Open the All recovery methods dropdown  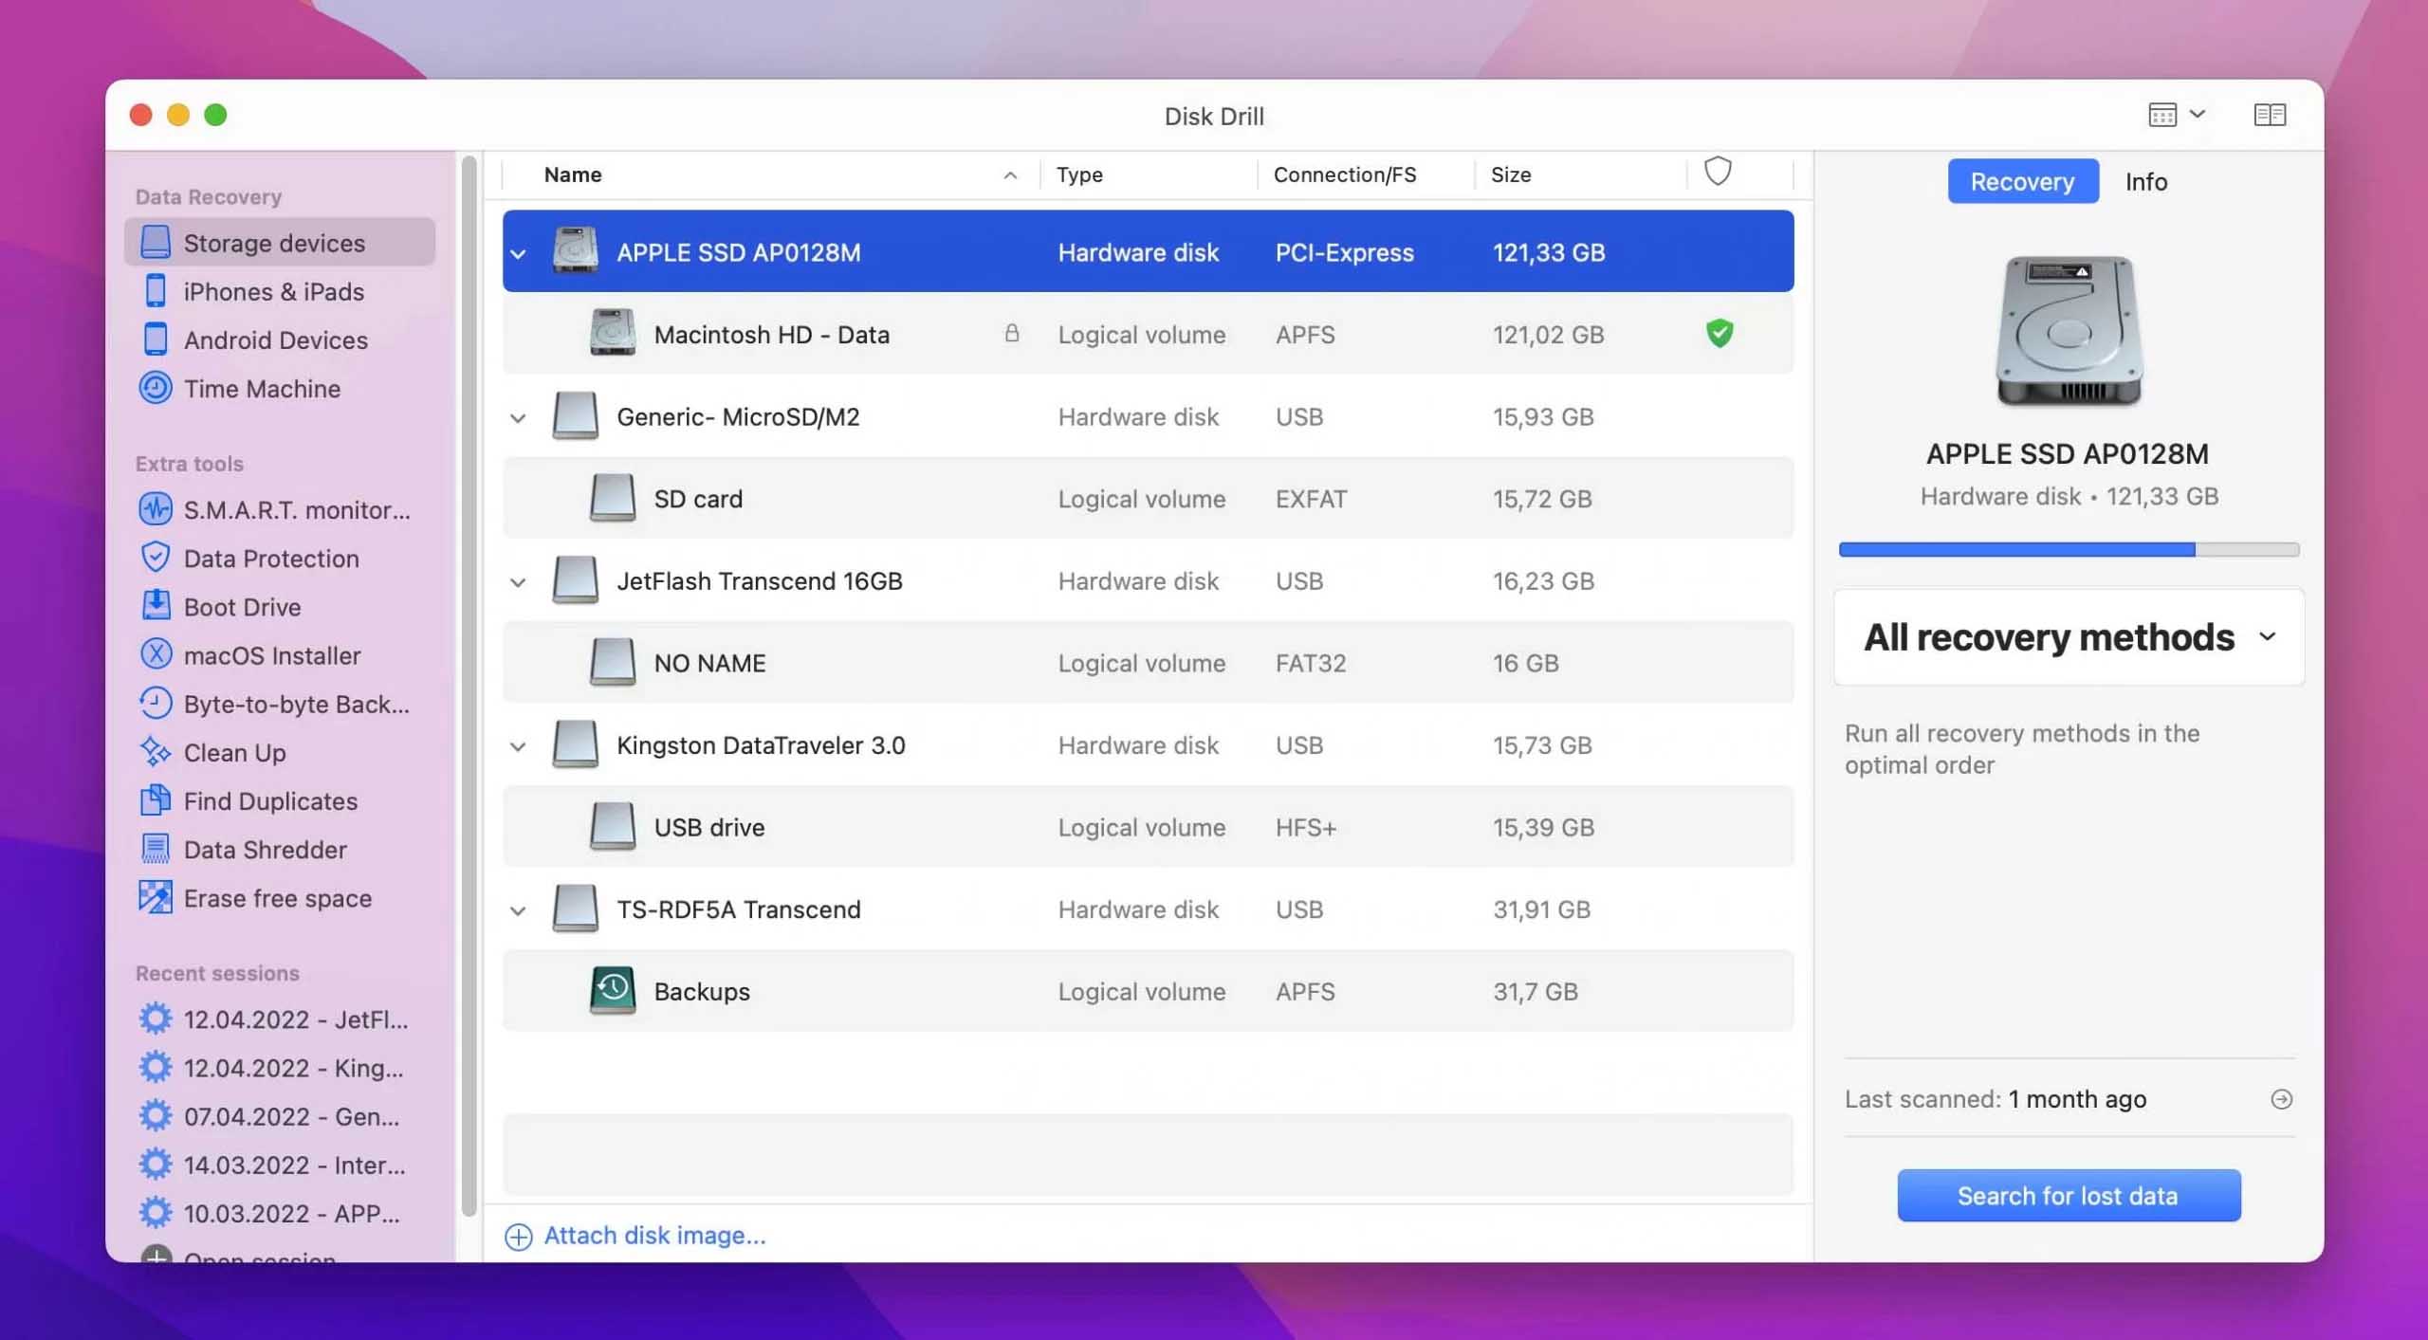(x=2068, y=637)
